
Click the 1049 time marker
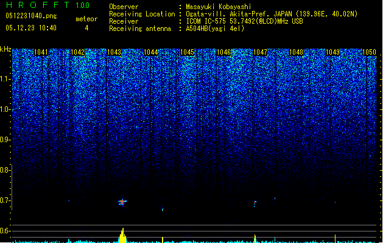coord(332,52)
